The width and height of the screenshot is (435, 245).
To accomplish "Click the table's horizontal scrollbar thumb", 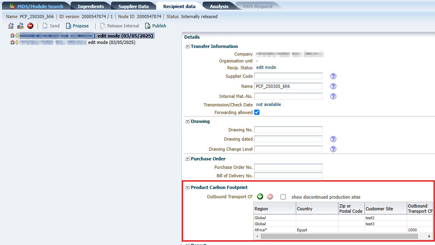I will pos(339,236).
